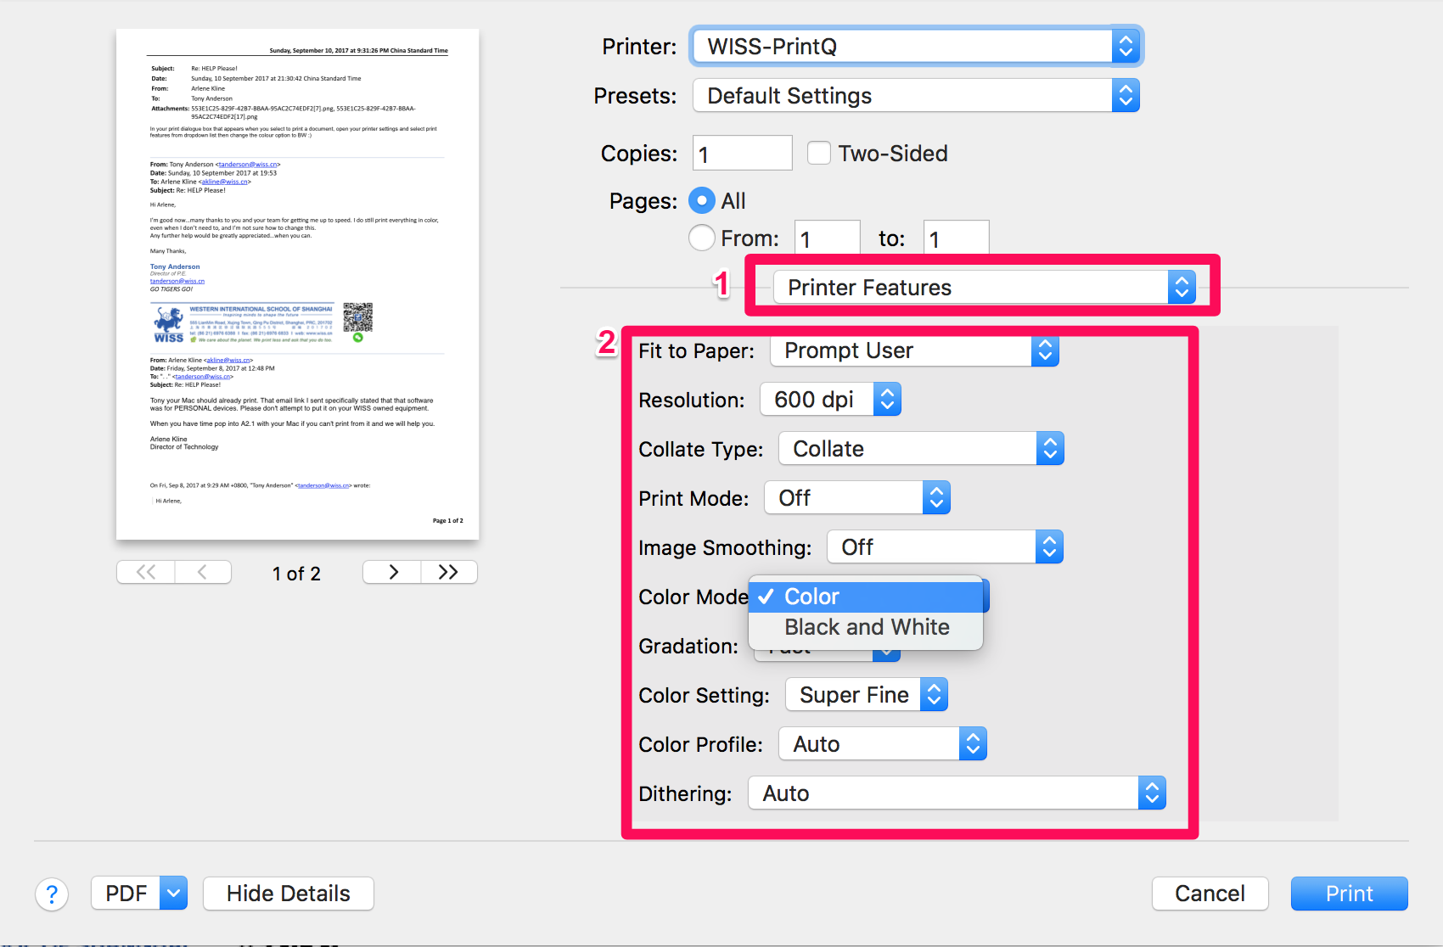
Task: Open the Fit to Paper dropdown
Action: tap(912, 350)
